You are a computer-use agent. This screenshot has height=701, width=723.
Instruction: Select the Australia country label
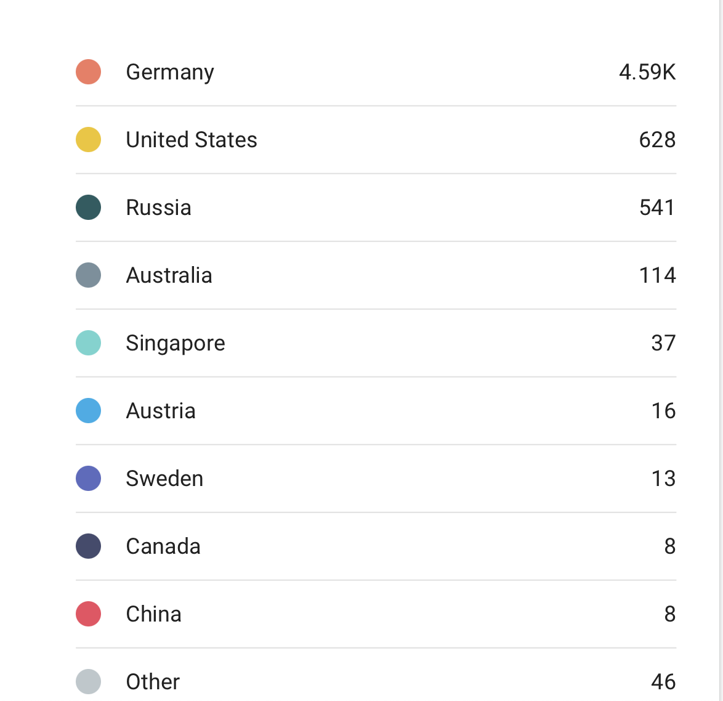click(169, 275)
